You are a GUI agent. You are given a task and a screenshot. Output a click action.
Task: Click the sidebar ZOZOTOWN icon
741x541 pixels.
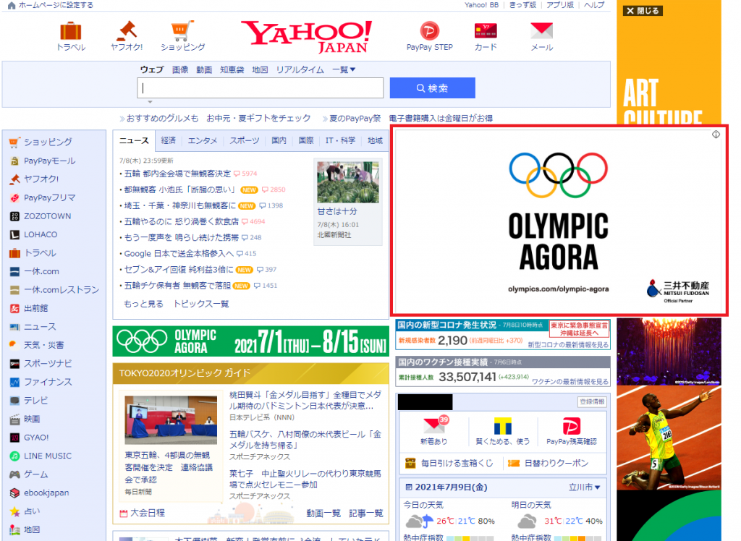click(x=14, y=216)
